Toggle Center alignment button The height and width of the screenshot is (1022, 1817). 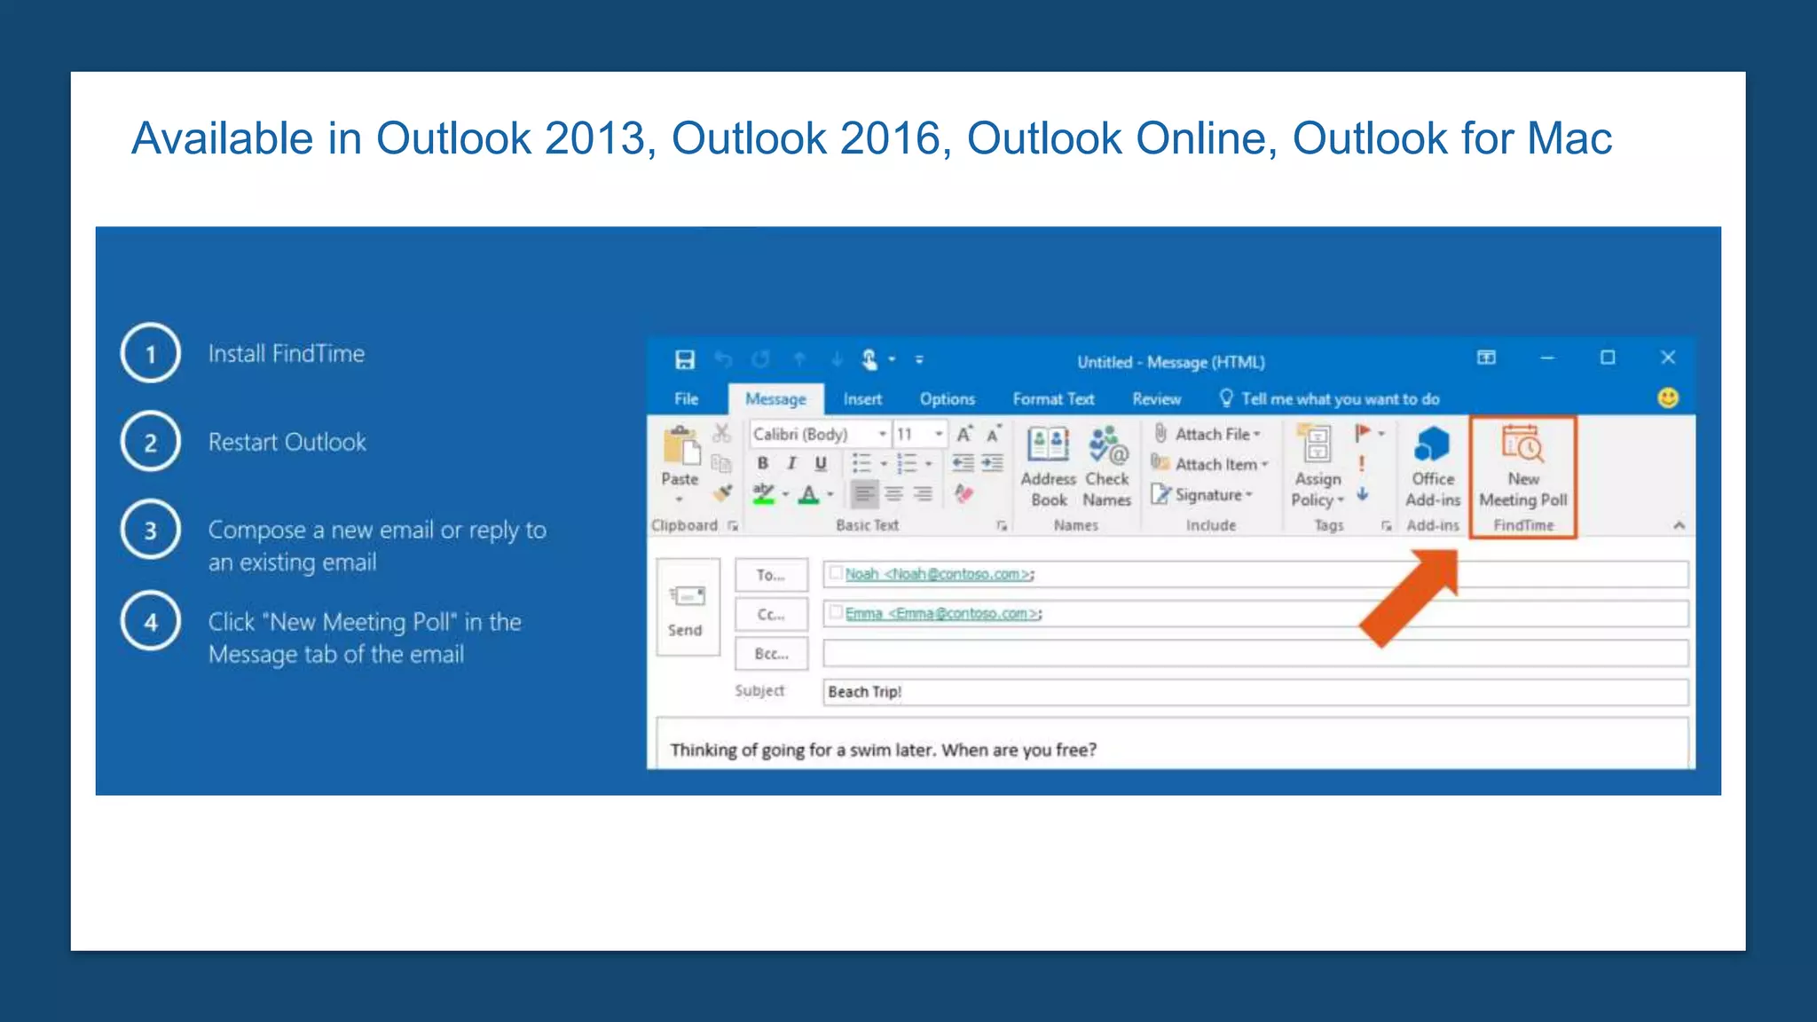click(894, 493)
